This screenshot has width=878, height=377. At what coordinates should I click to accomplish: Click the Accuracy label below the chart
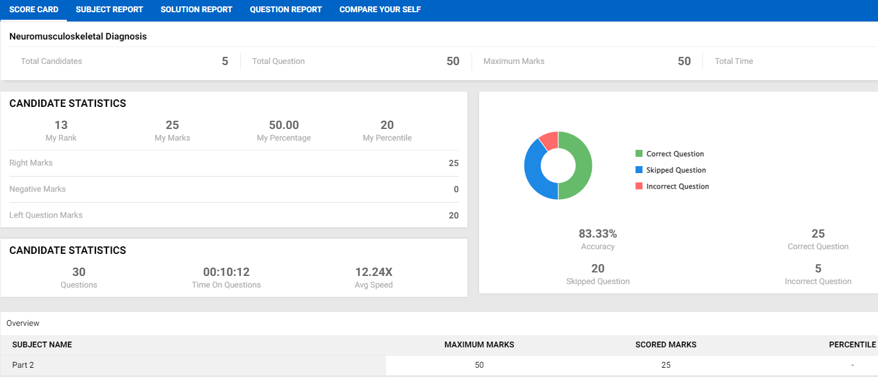pos(598,247)
